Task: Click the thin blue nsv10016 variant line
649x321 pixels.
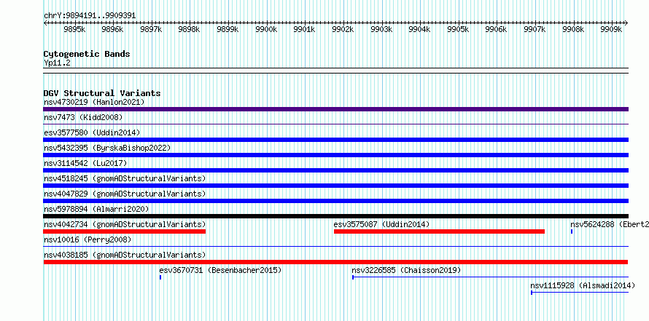Action: (335, 246)
